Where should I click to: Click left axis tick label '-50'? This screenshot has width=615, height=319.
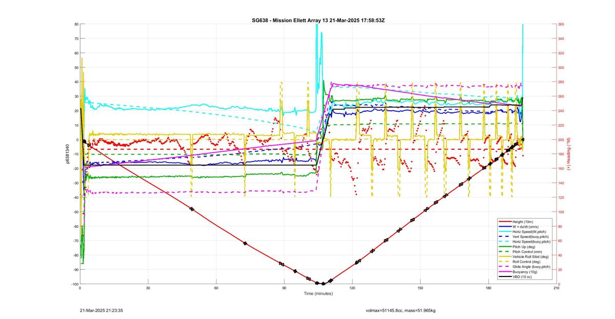point(75,212)
